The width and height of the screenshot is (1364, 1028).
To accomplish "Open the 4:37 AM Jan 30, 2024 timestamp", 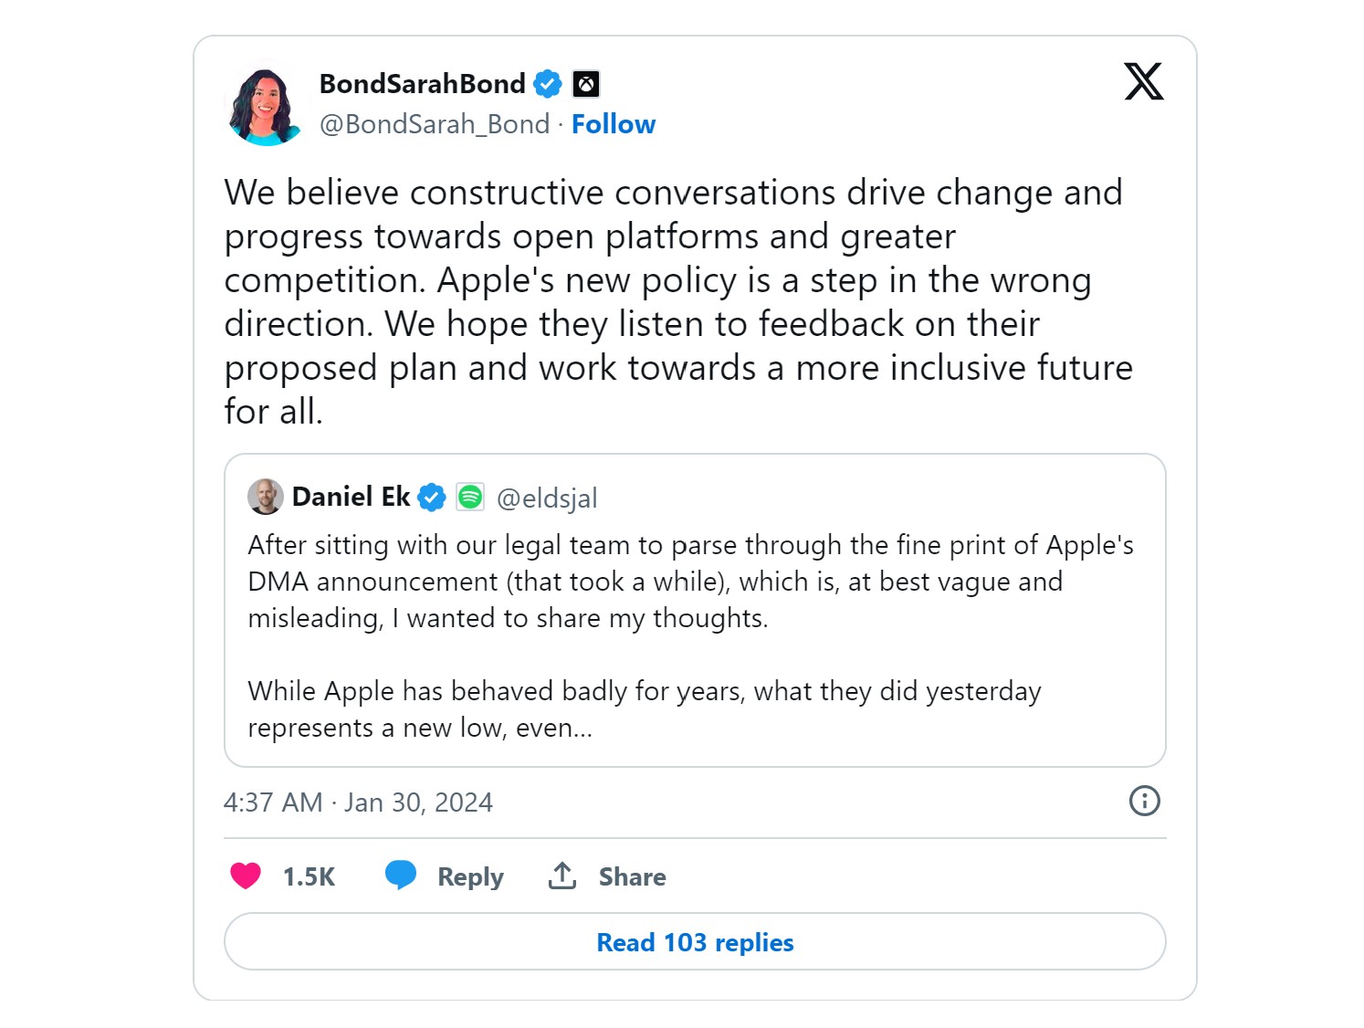I will 358,802.
